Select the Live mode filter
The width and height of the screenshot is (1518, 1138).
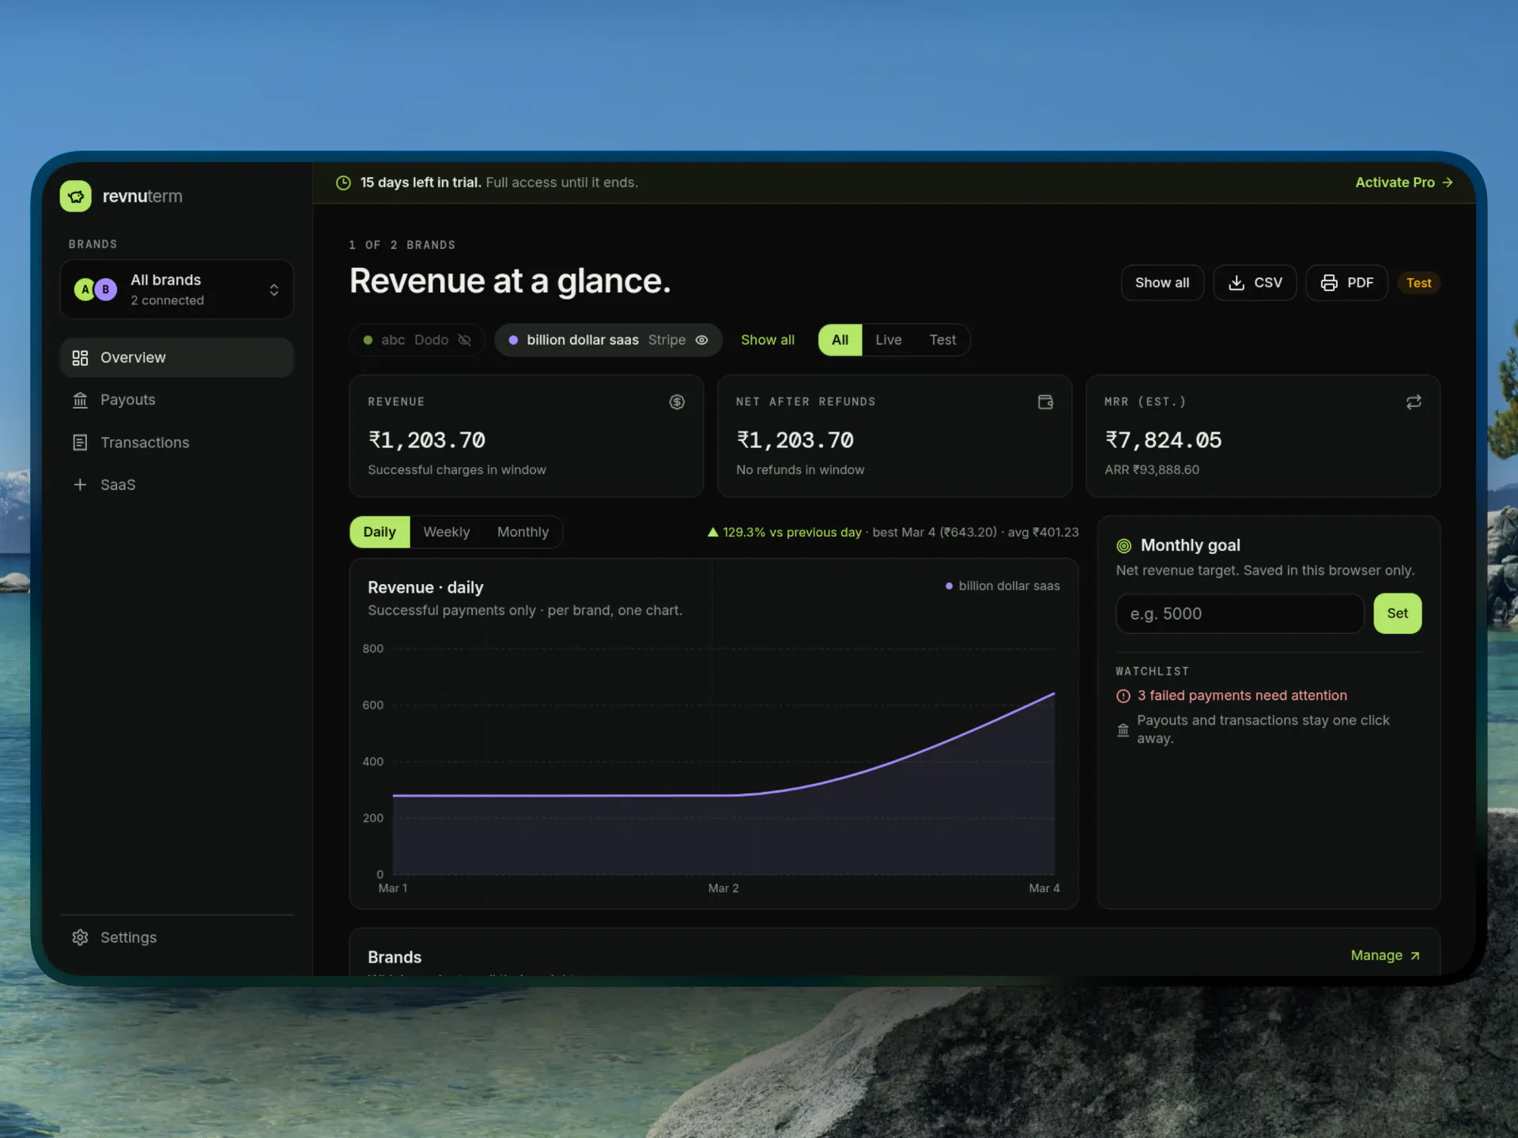(888, 341)
